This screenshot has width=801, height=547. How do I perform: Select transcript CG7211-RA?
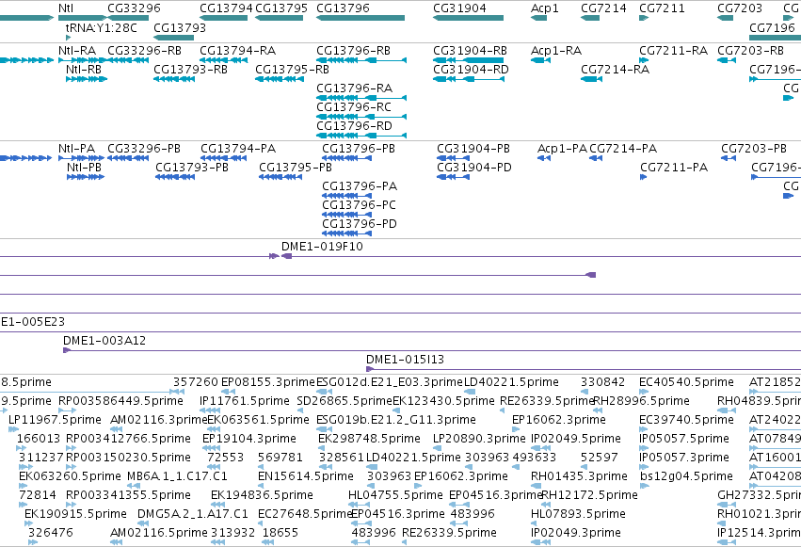644,60
